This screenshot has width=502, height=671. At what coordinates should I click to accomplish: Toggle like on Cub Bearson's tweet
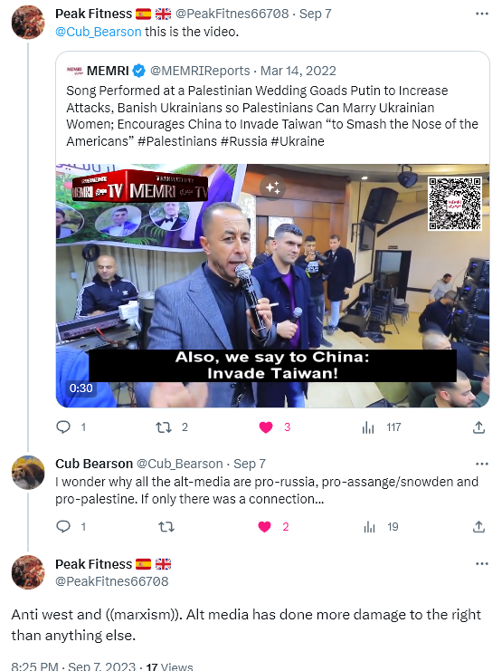[x=265, y=526]
